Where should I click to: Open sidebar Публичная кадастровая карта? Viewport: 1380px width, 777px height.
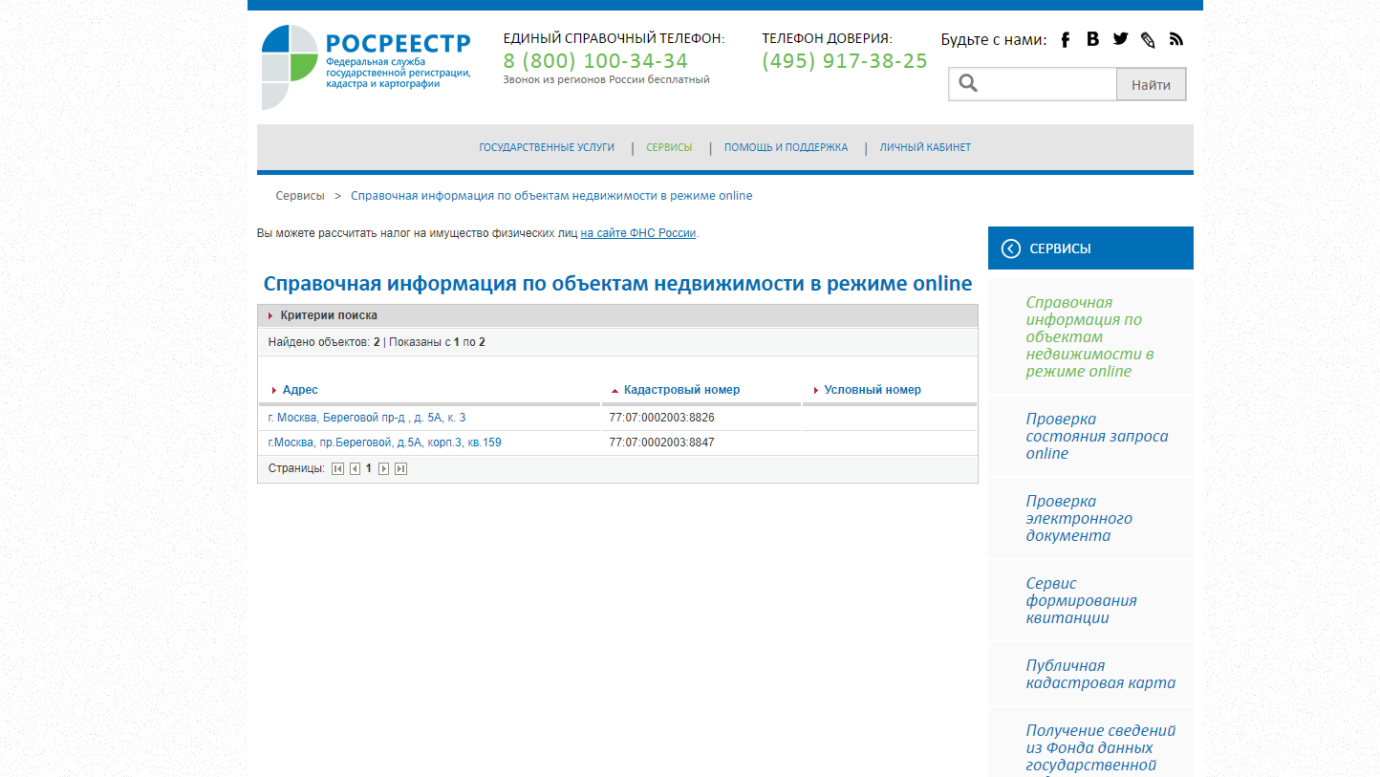1100,675
